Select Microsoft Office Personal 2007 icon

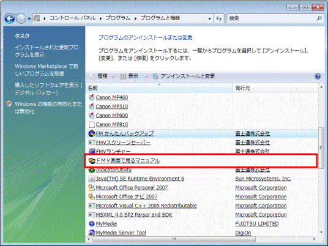pyautogui.click(x=91, y=188)
